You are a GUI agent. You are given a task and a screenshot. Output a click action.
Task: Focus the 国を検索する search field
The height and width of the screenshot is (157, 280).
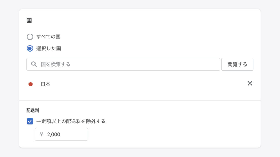pos(123,64)
